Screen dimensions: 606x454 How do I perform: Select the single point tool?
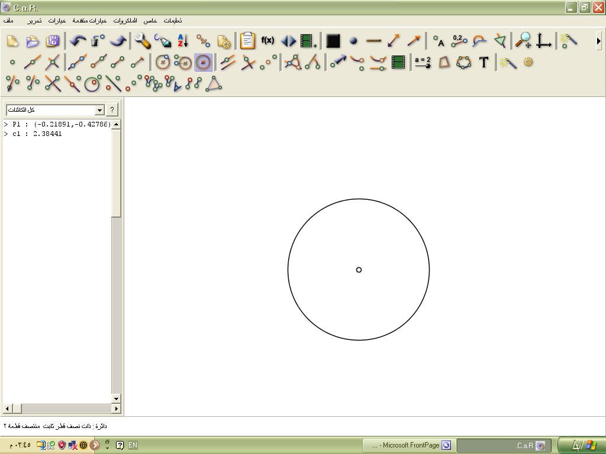(12, 62)
